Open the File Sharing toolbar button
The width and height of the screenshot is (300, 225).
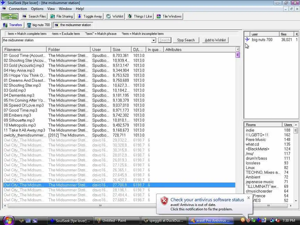pos(62,16)
